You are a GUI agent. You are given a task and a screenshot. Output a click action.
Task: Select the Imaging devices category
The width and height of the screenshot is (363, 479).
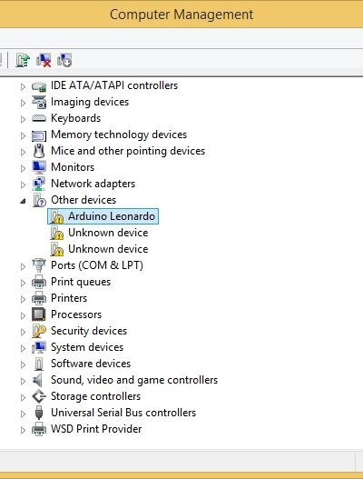(90, 102)
